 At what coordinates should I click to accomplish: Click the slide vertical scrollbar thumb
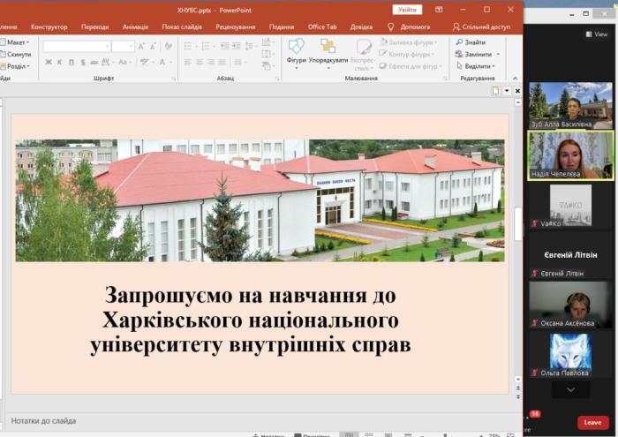[518, 224]
